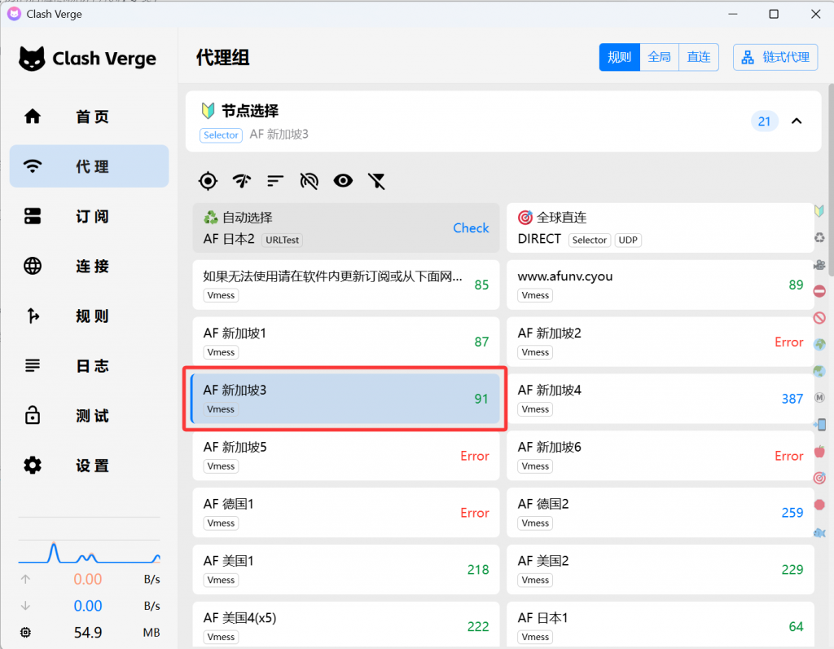Viewport: 834px width, 649px height.
Task: Jump to group with red octagon icon
Action: tap(819, 504)
